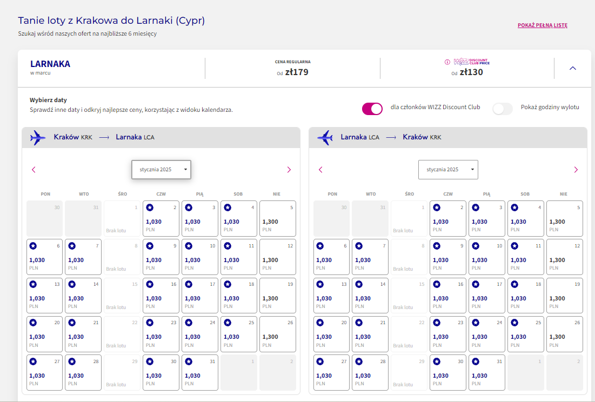Pick January 26 return flight from Larnaka
595x402 pixels.
click(x=565, y=334)
